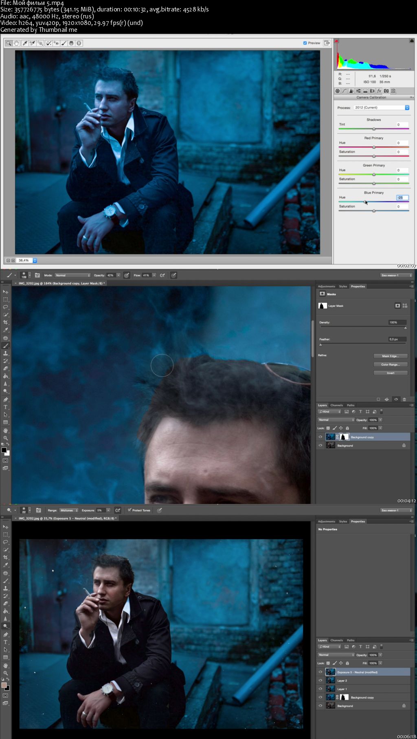Click the mask Density slider handle
Image resolution: width=417 pixels, height=739 pixels.
click(405, 328)
